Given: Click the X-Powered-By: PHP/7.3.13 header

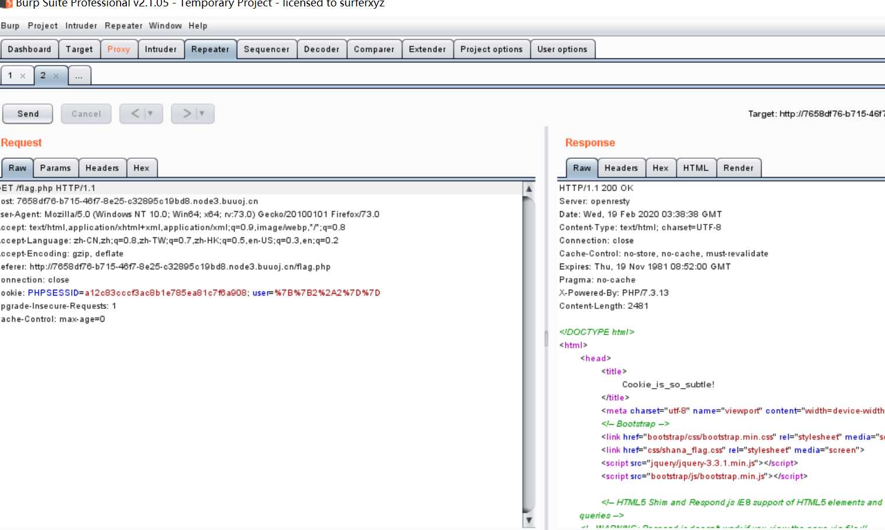Looking at the screenshot, I should click(x=614, y=293).
